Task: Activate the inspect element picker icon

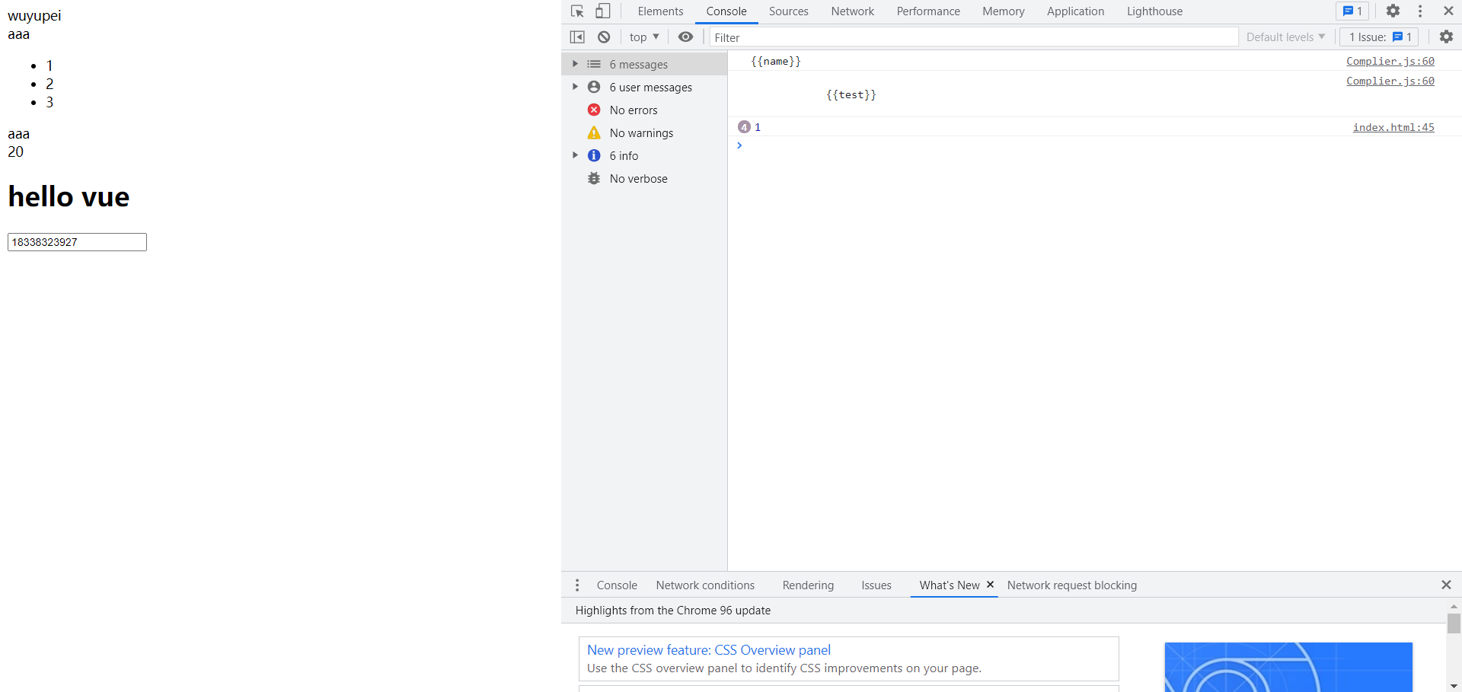Action: click(577, 11)
